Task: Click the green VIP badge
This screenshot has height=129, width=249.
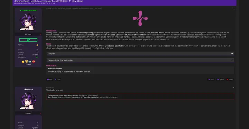Action: pyautogui.click(x=28, y=40)
